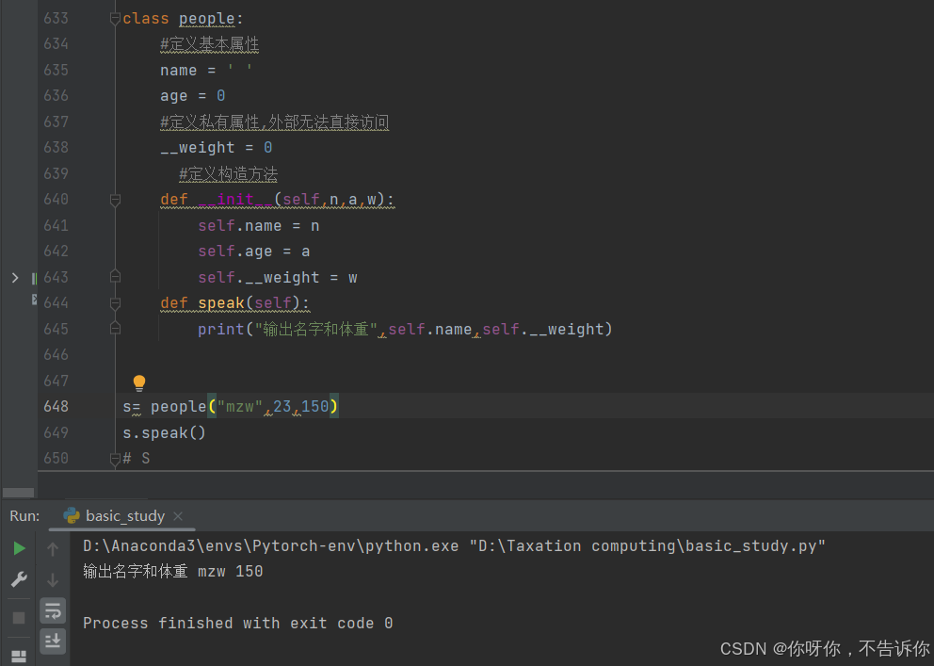Collapse the speak method fold arrow at line 644
This screenshot has width=934, height=666.
[115, 302]
